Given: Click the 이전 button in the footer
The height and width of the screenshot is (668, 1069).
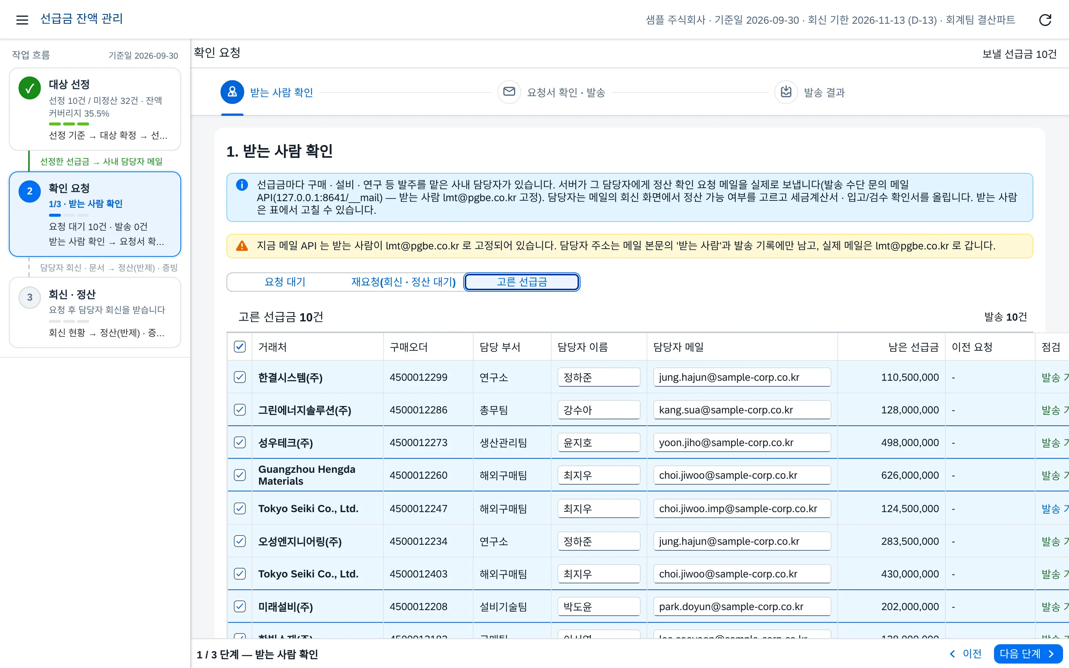Looking at the screenshot, I should pos(965,654).
